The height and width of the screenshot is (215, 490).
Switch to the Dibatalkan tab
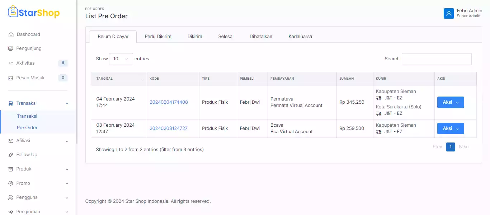261,37
